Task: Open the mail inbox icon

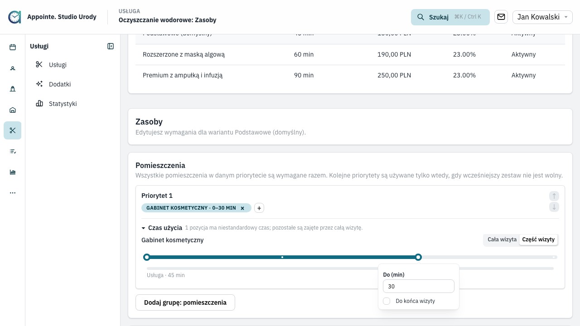Action: [x=501, y=17]
